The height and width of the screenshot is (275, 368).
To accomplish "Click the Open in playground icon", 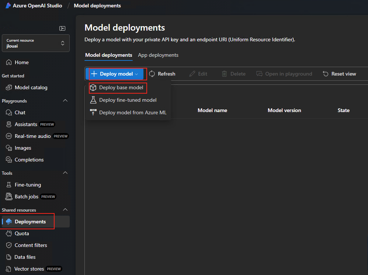I will point(259,74).
